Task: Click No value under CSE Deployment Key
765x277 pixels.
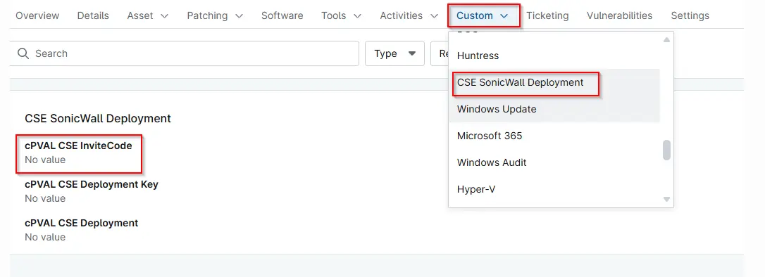Action: (x=45, y=198)
